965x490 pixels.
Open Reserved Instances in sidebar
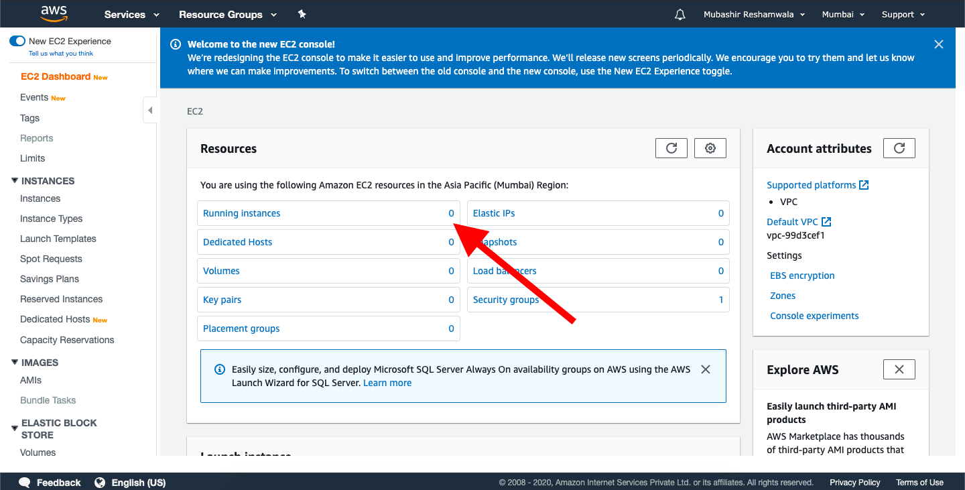[62, 299]
